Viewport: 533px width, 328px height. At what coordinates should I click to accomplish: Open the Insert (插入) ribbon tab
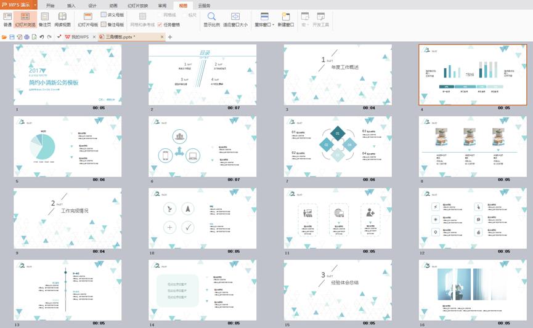(71, 5)
